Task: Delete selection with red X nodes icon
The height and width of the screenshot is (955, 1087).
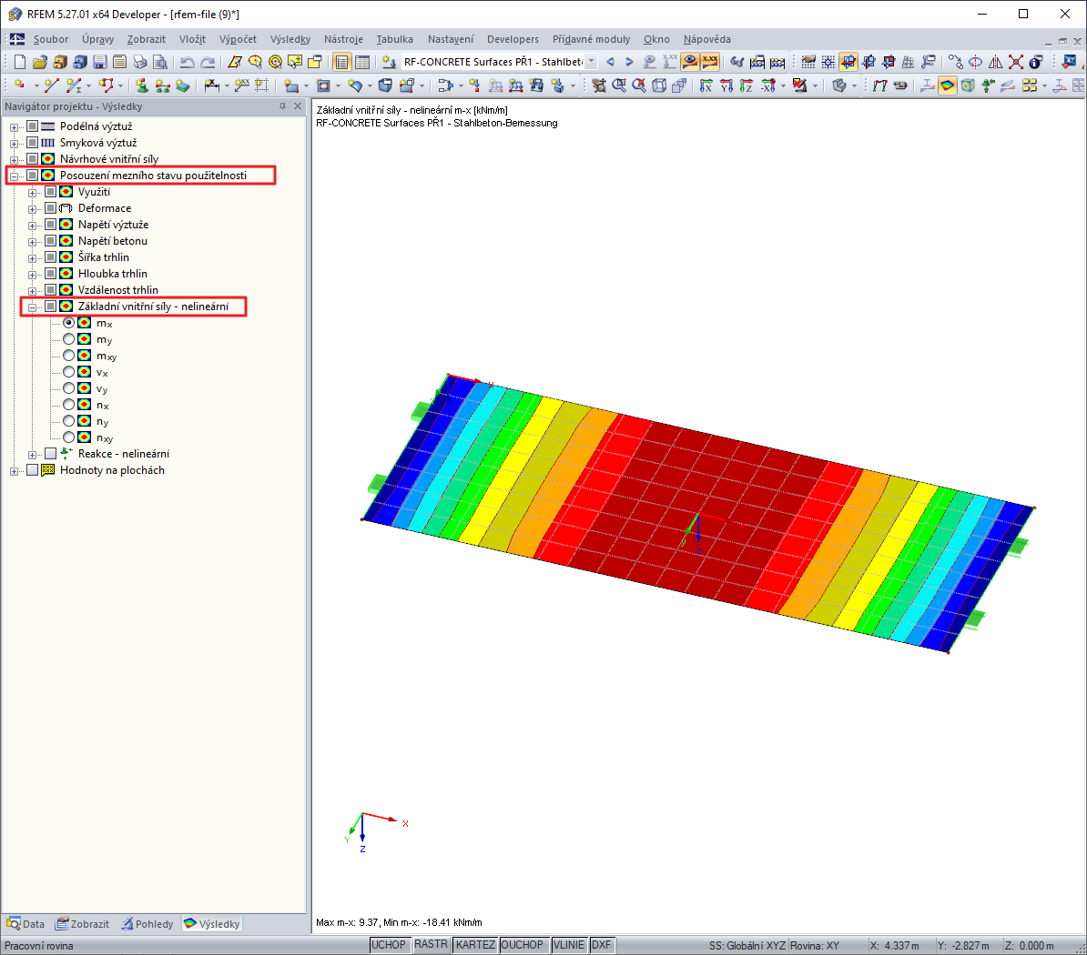Action: (x=1016, y=63)
